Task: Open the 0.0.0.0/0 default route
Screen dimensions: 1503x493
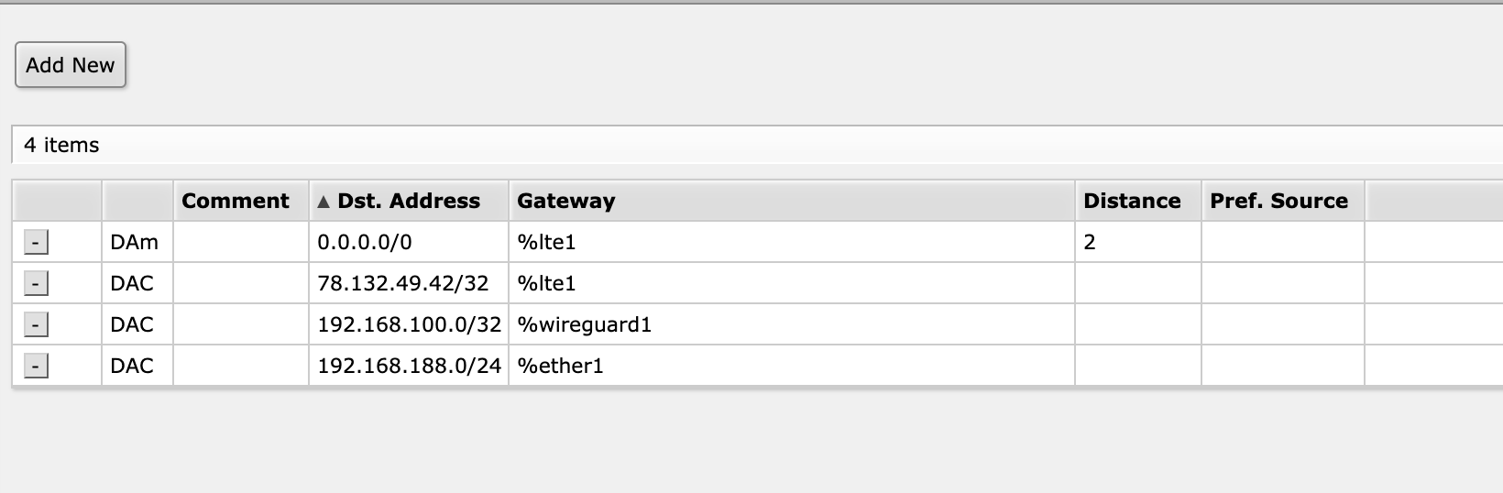Action: coord(365,242)
